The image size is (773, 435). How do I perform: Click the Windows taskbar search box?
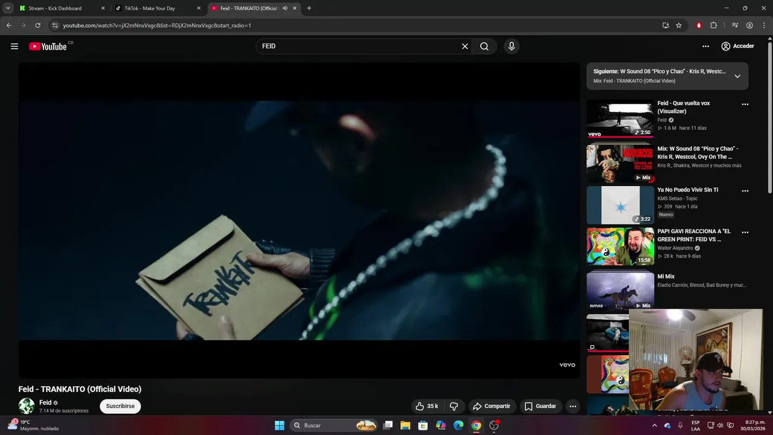334,425
